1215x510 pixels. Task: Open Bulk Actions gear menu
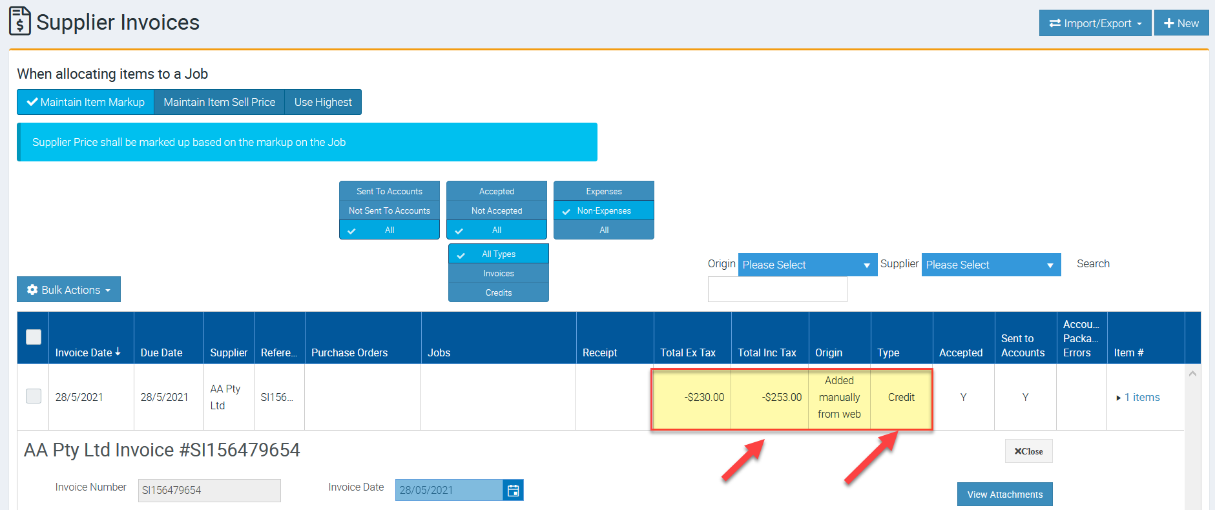tap(68, 290)
